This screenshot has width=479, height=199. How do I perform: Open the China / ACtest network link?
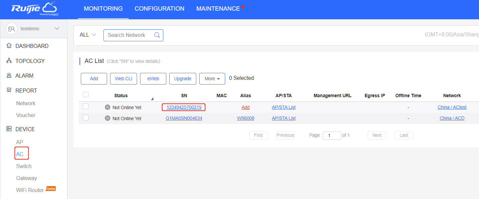(452, 107)
